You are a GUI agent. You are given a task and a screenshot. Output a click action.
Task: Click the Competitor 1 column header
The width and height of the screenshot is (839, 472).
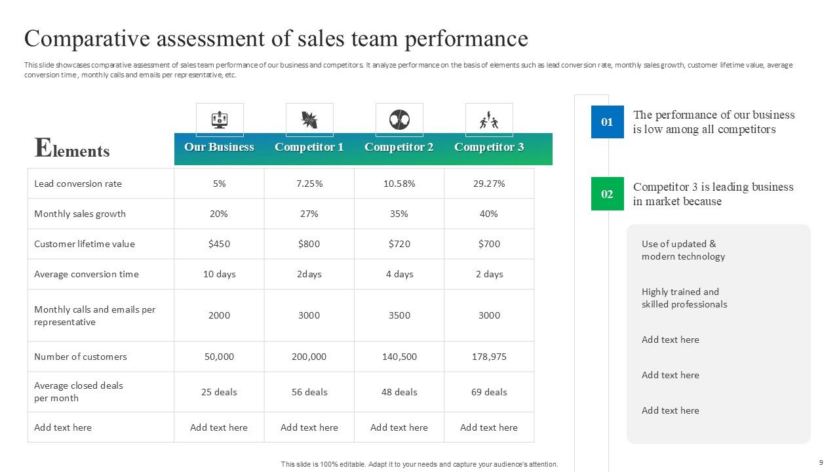pos(309,147)
